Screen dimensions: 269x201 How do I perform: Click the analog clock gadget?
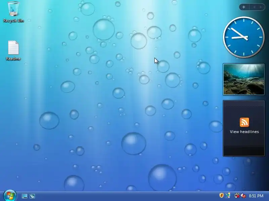coord(243,37)
